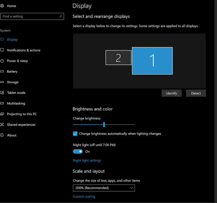Select display 2 in arrangement area
The height and width of the screenshot is (203, 217).
click(x=118, y=58)
